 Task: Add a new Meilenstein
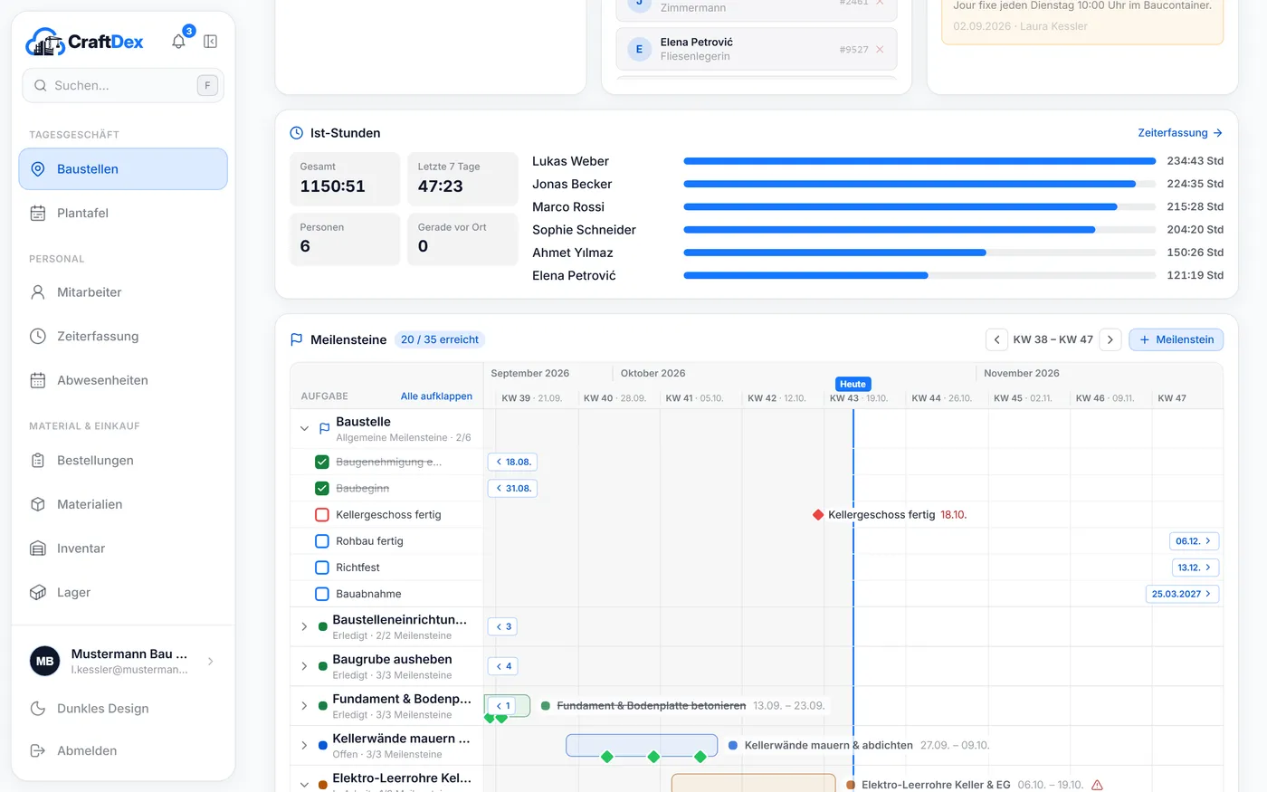[1176, 340]
